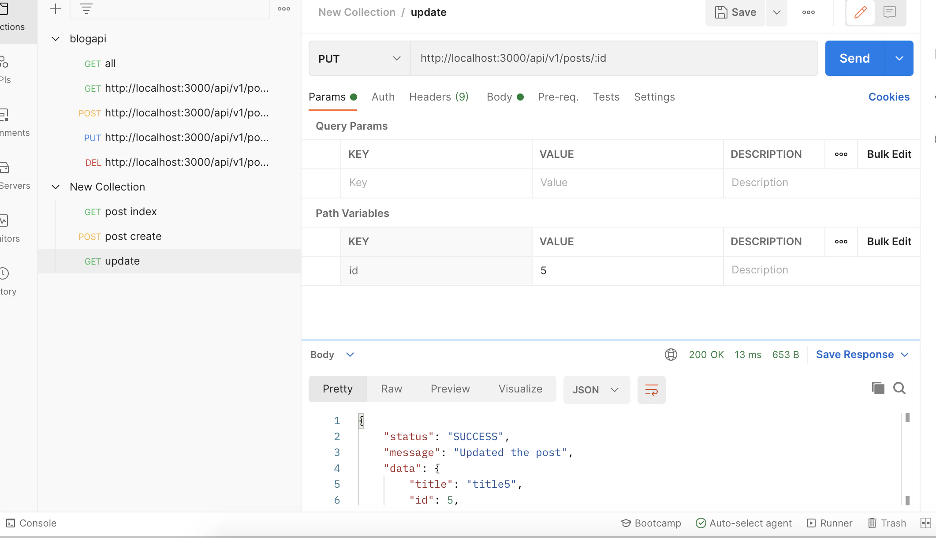Screen dimensions: 936x538
Task: Open the sidebar filter icon
Action: pos(86,9)
